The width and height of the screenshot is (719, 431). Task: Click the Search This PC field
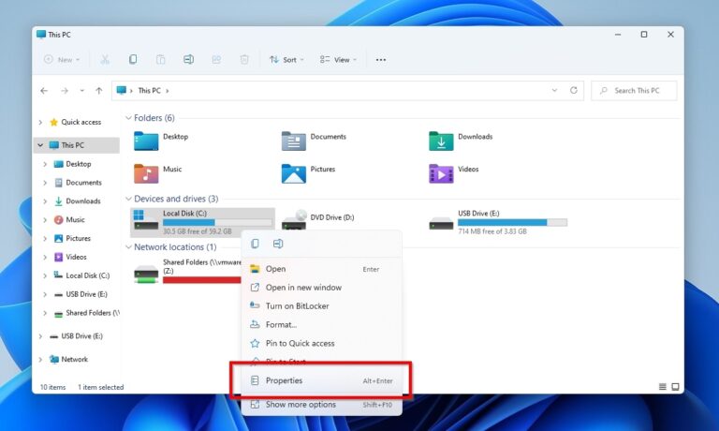[x=634, y=91]
